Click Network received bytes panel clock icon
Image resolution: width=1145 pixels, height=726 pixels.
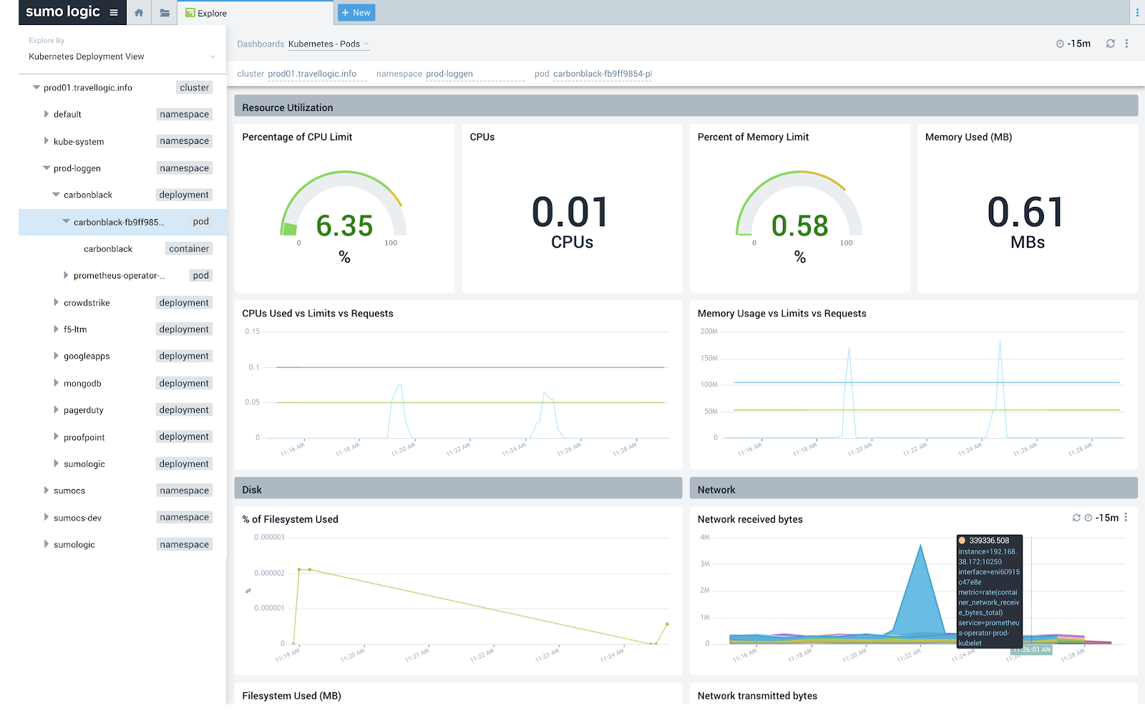(x=1088, y=518)
